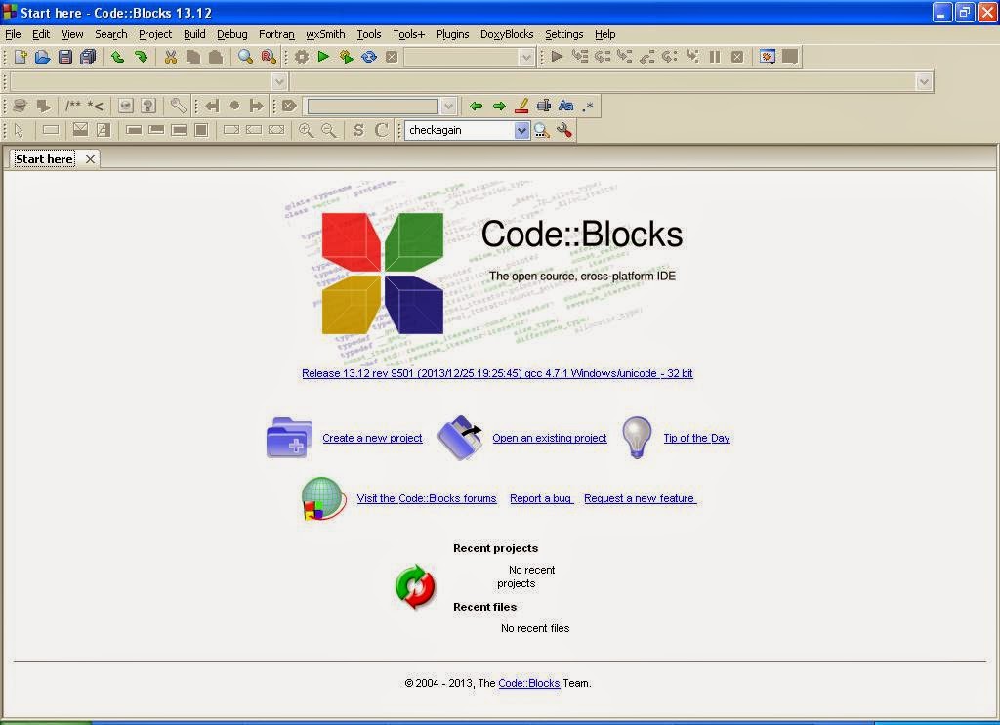The image size is (1000, 725).
Task: Click the wxSmith zoom out magnifier icon
Action: pos(329,130)
